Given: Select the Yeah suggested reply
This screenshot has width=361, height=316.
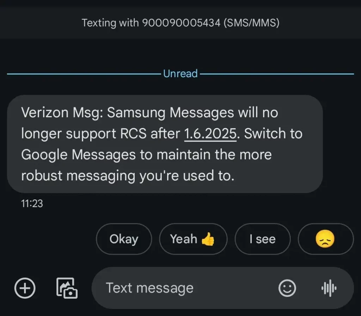Looking at the screenshot, I should click(193, 239).
